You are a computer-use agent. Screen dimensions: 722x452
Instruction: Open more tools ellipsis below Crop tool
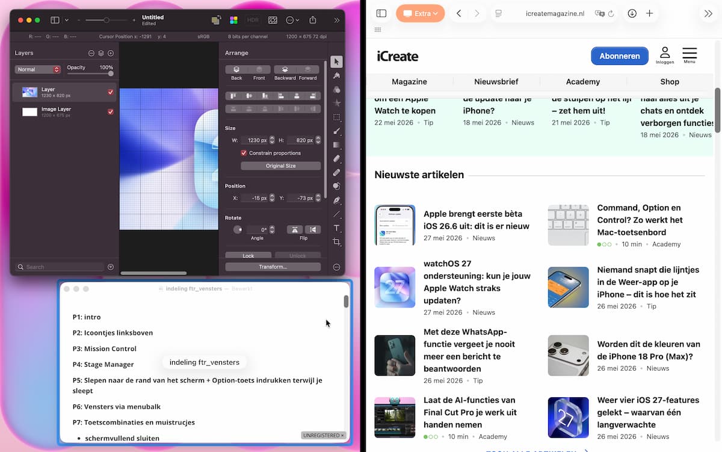[337, 267]
